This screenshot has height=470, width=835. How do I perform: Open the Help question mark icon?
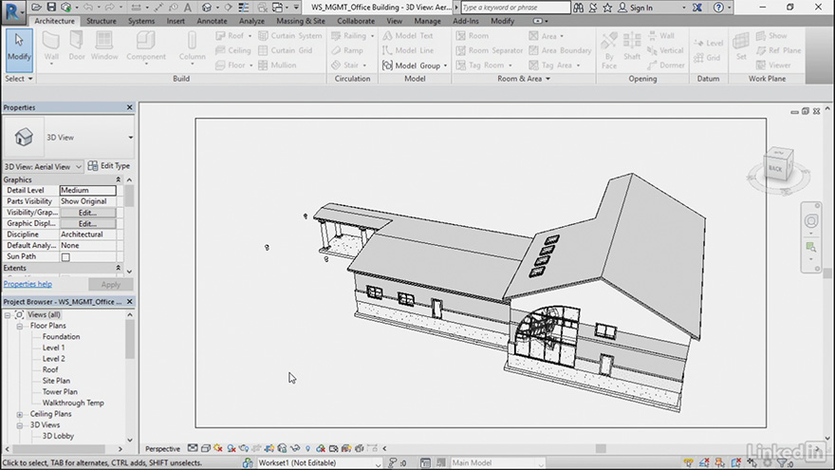pos(718,8)
